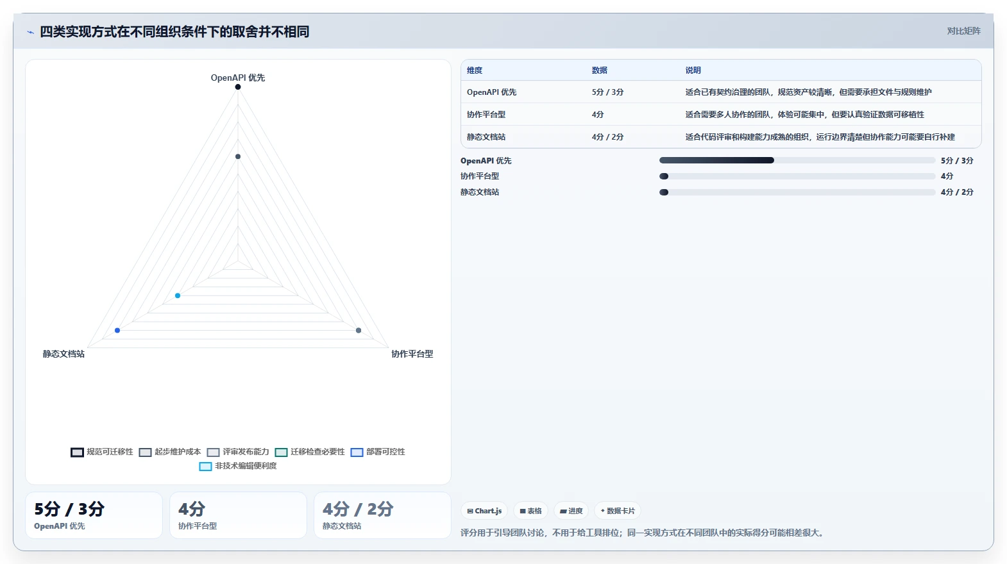Click the 静态文档站 radar axis label
This screenshot has width=1007, height=564.
pyautogui.click(x=63, y=354)
